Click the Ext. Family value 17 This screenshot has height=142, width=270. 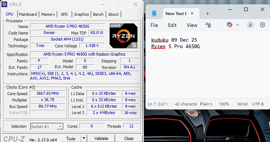pyautogui.click(x=40, y=67)
